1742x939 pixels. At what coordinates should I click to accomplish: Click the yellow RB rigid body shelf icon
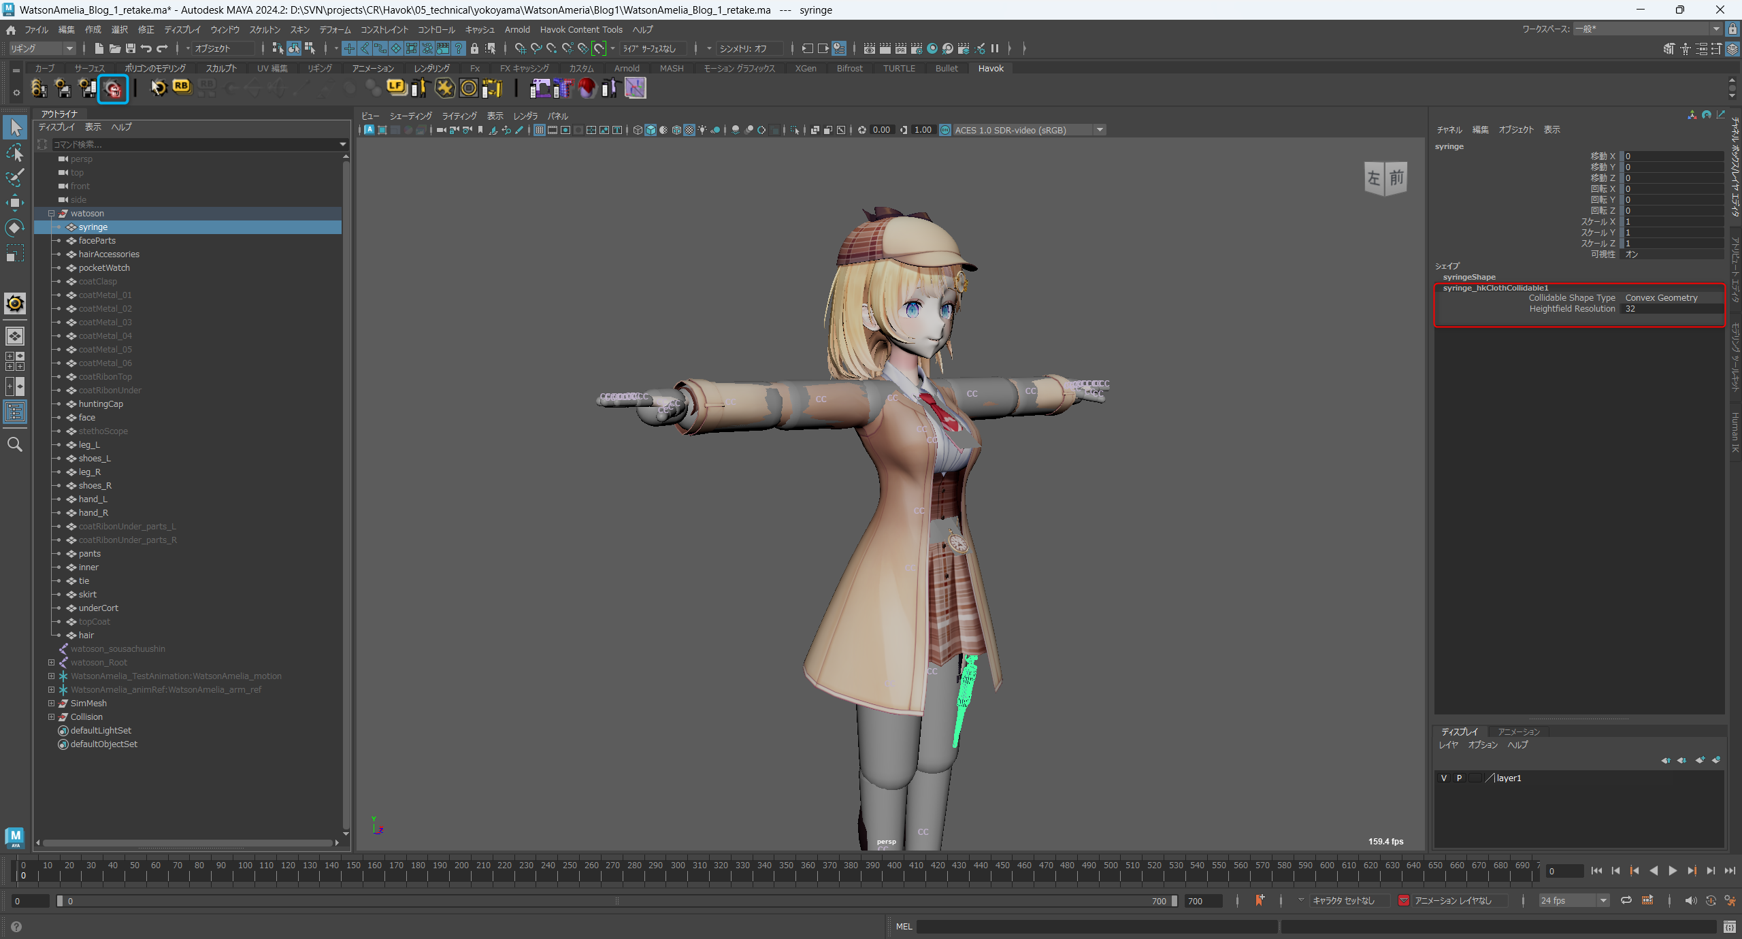[x=182, y=87]
